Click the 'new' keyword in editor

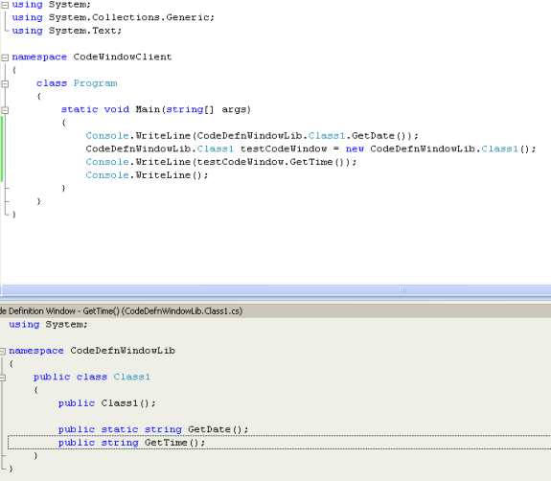pos(355,149)
